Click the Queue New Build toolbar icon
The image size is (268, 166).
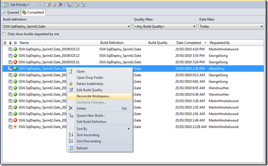coord(69,5)
